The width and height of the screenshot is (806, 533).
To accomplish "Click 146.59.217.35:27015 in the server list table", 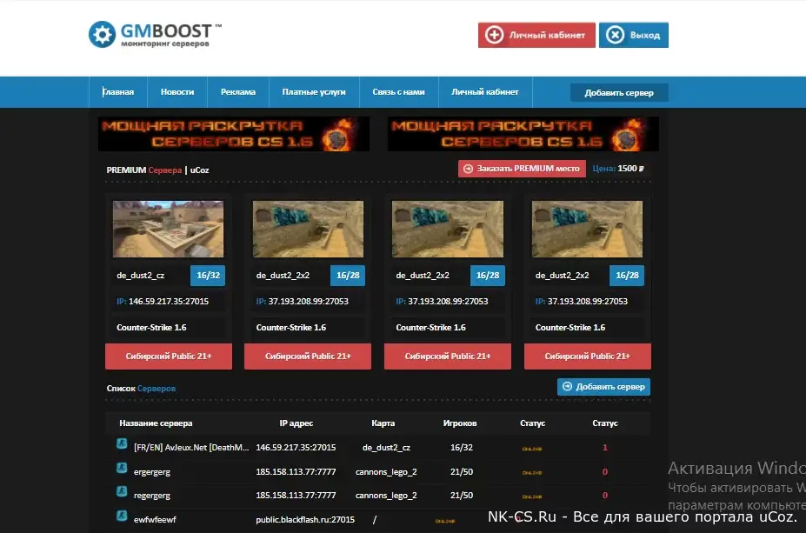I will [296, 448].
